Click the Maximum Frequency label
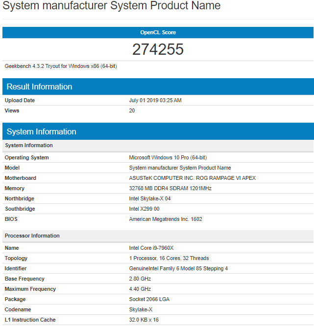This screenshot has width=314, height=326. pos(30,289)
